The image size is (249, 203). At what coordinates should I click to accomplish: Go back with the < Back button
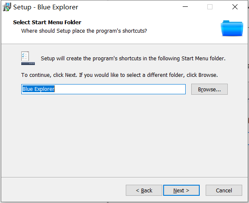pyautogui.click(x=144, y=190)
